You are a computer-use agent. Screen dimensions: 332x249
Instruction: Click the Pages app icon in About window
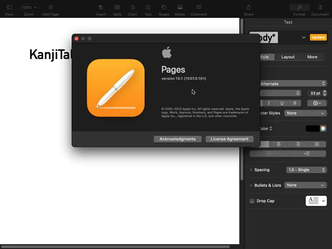(116, 88)
